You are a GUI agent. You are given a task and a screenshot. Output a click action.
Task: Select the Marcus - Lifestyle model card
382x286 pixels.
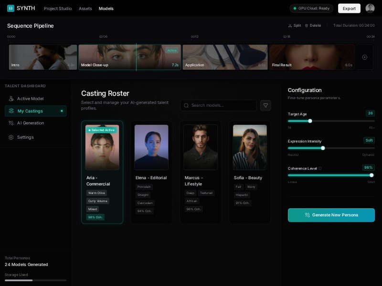(x=201, y=172)
